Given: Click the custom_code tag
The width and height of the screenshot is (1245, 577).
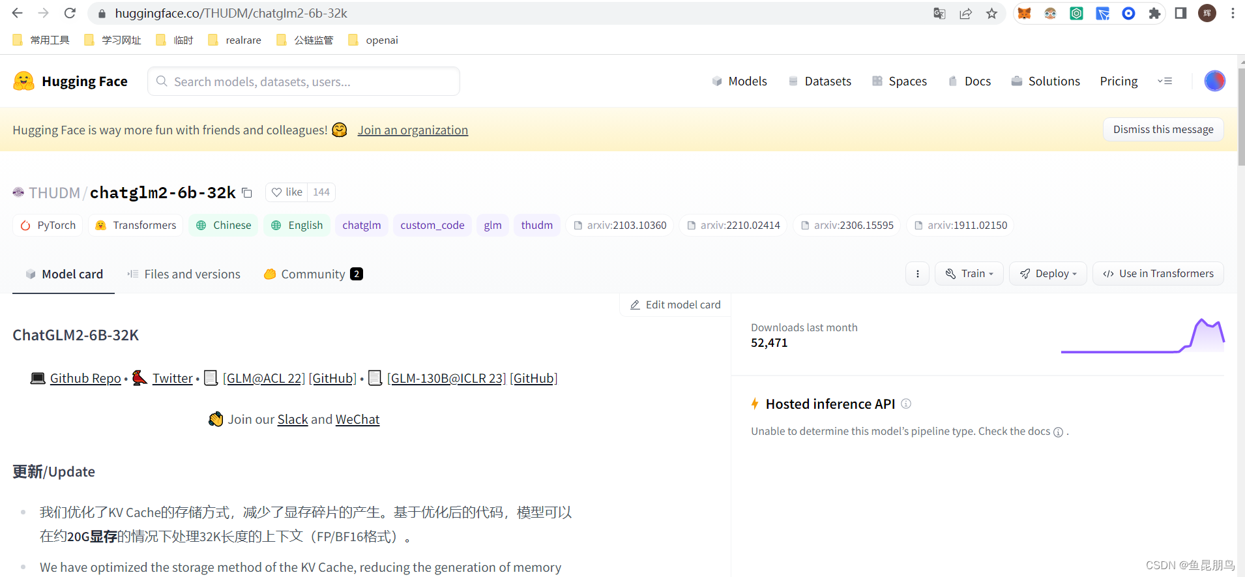Looking at the screenshot, I should coord(432,225).
